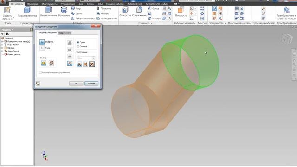The width and height of the screenshot is (297, 167).
Task: Switch to the Управление ribbon tab
Action: pos(68,4)
